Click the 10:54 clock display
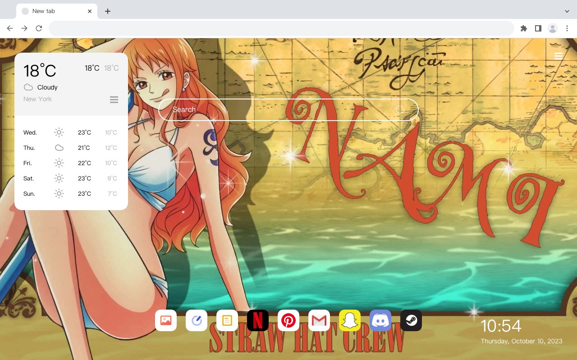Viewport: 577px width, 360px height. [x=501, y=326]
